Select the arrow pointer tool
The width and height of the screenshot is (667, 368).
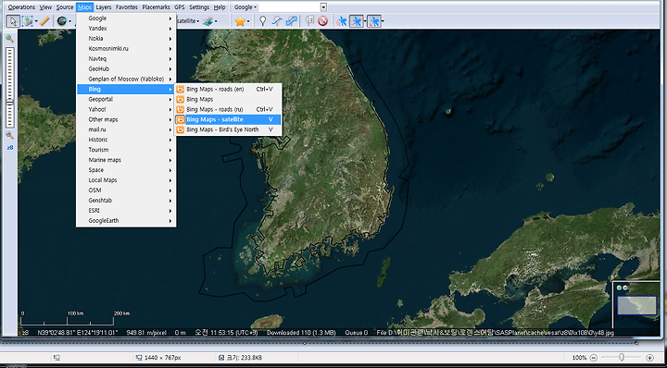[13, 20]
